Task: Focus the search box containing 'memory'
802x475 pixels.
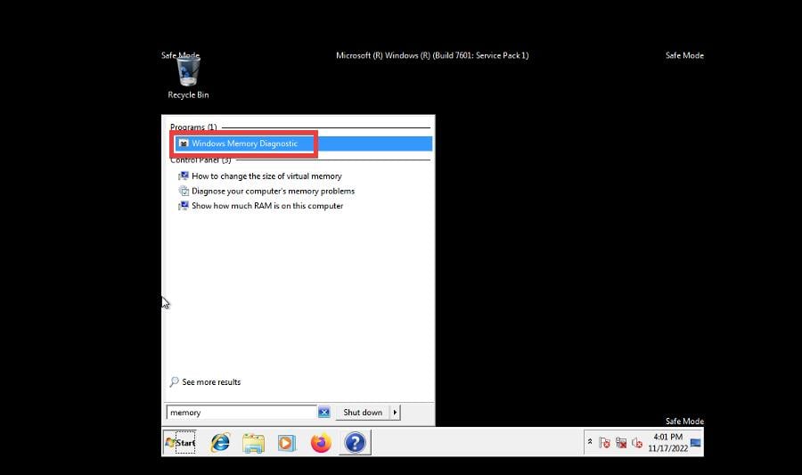Action: tap(241, 412)
